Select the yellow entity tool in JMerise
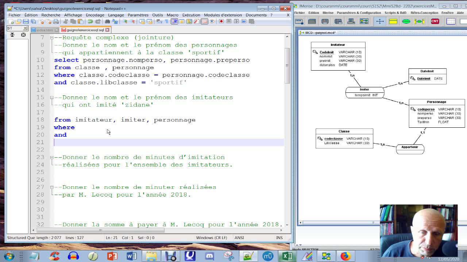 coord(393,21)
